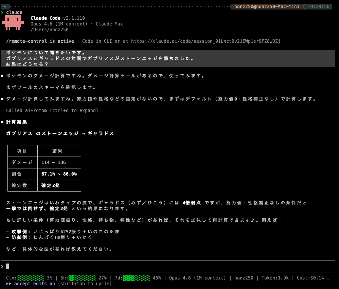The width and height of the screenshot is (339, 289).
Task: Click the '防御側:' list item line
Action: pos(49,237)
